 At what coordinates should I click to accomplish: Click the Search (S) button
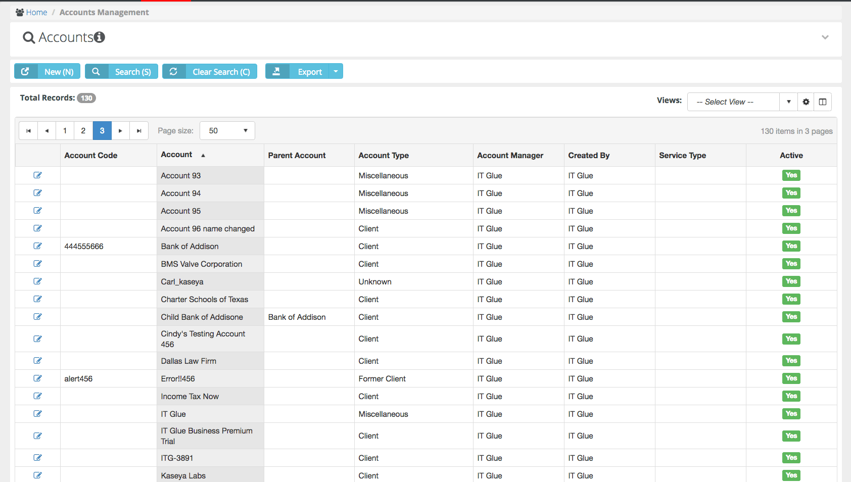(x=122, y=71)
